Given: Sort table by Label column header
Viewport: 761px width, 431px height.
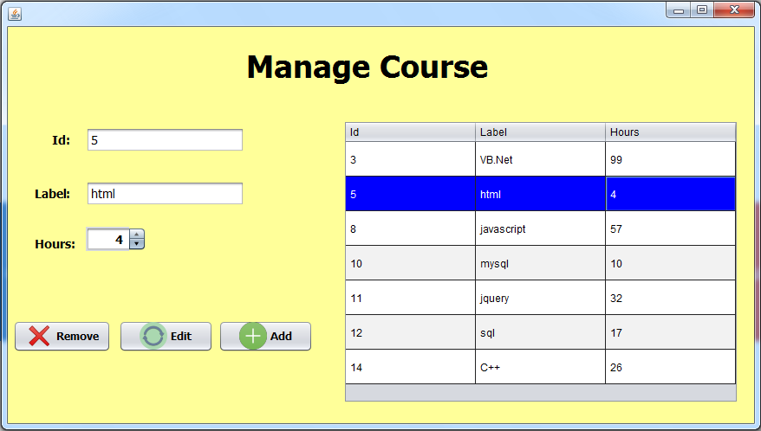Looking at the screenshot, I should point(540,132).
